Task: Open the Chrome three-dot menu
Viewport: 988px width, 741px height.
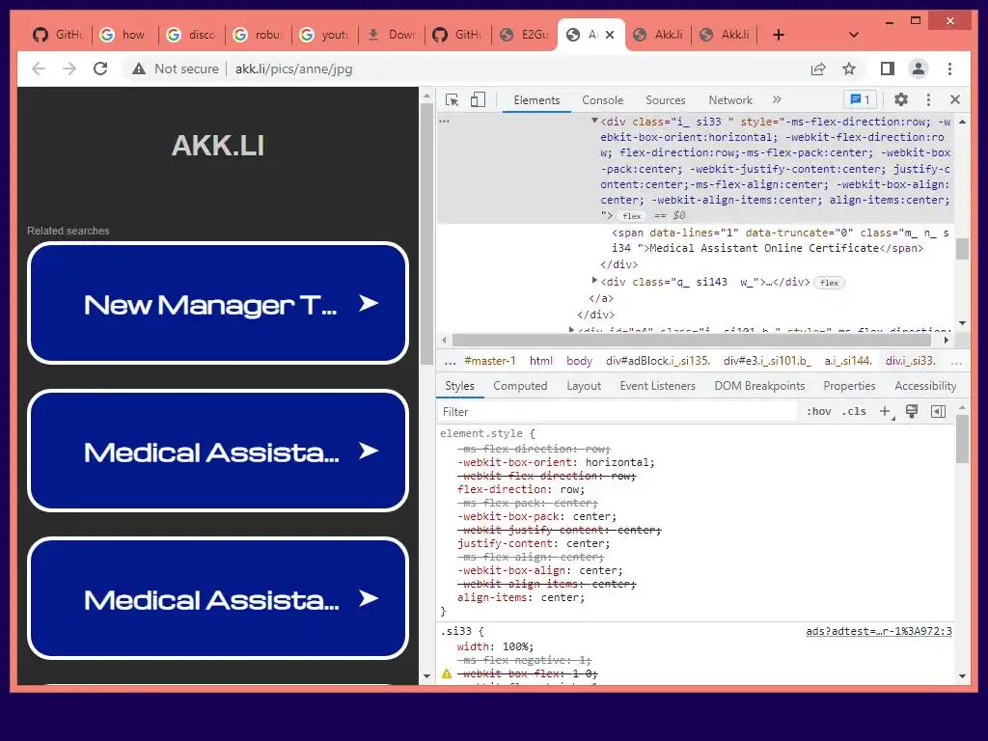Action: pyautogui.click(x=949, y=69)
